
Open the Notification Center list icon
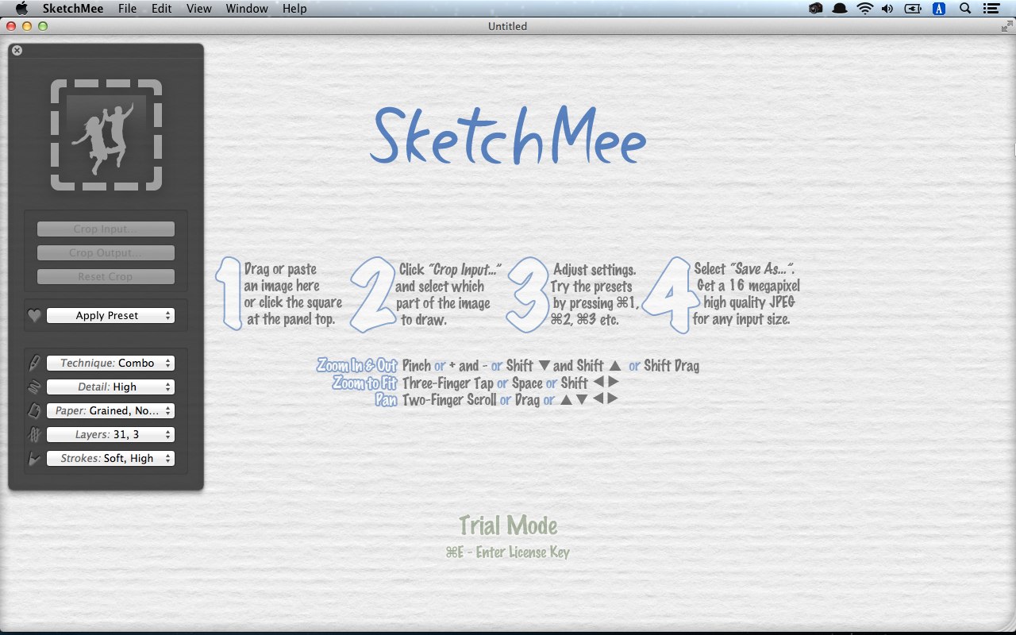991,9
